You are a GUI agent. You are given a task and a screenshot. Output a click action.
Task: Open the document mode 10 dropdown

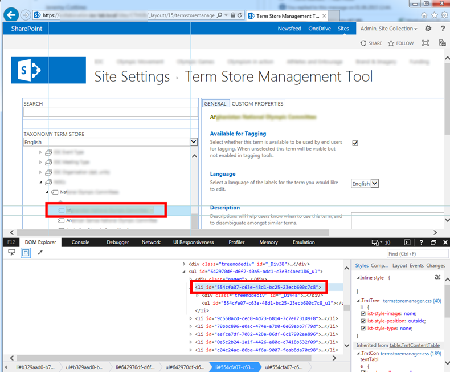381,242
